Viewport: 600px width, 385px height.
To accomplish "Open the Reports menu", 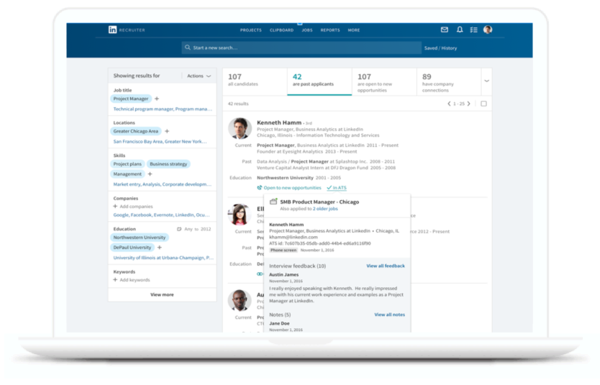I will [330, 30].
